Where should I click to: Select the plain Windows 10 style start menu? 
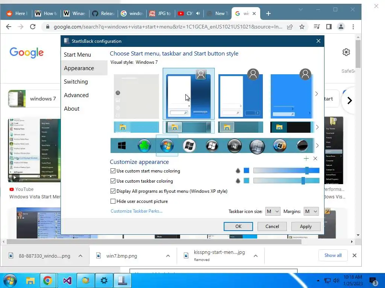[x=136, y=96]
